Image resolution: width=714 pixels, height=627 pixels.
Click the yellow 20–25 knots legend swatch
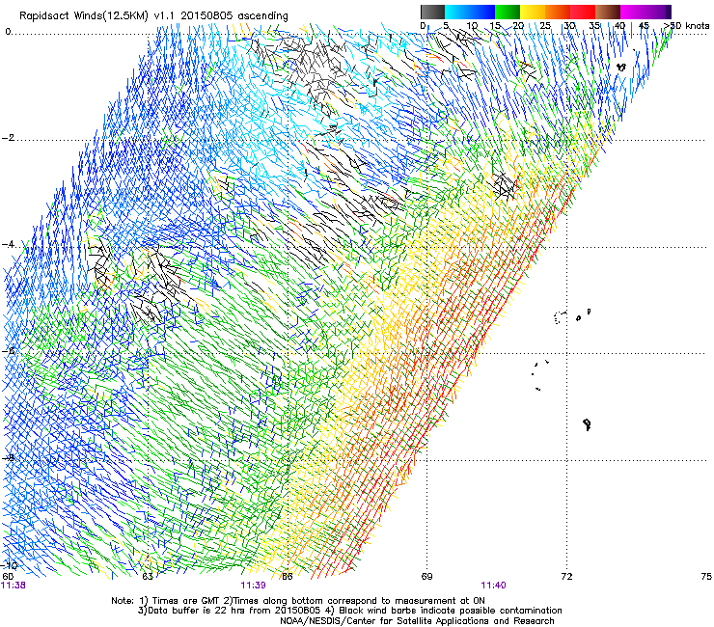533,12
